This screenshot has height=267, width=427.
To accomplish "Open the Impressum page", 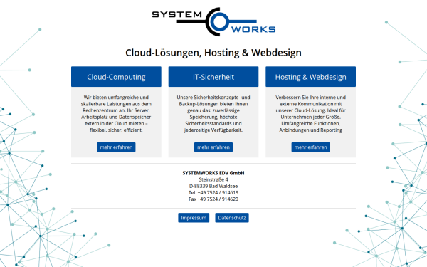I will click(194, 218).
